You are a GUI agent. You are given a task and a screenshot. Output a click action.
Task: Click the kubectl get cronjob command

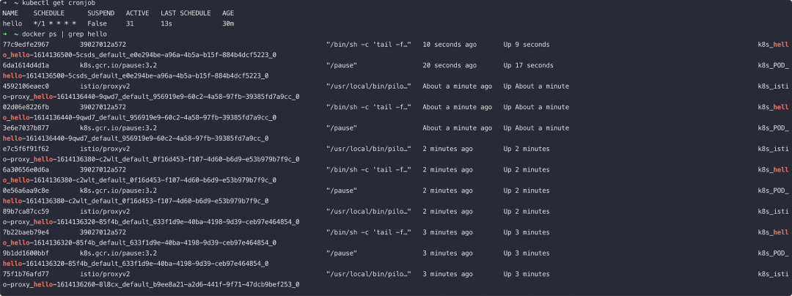tap(57, 3)
